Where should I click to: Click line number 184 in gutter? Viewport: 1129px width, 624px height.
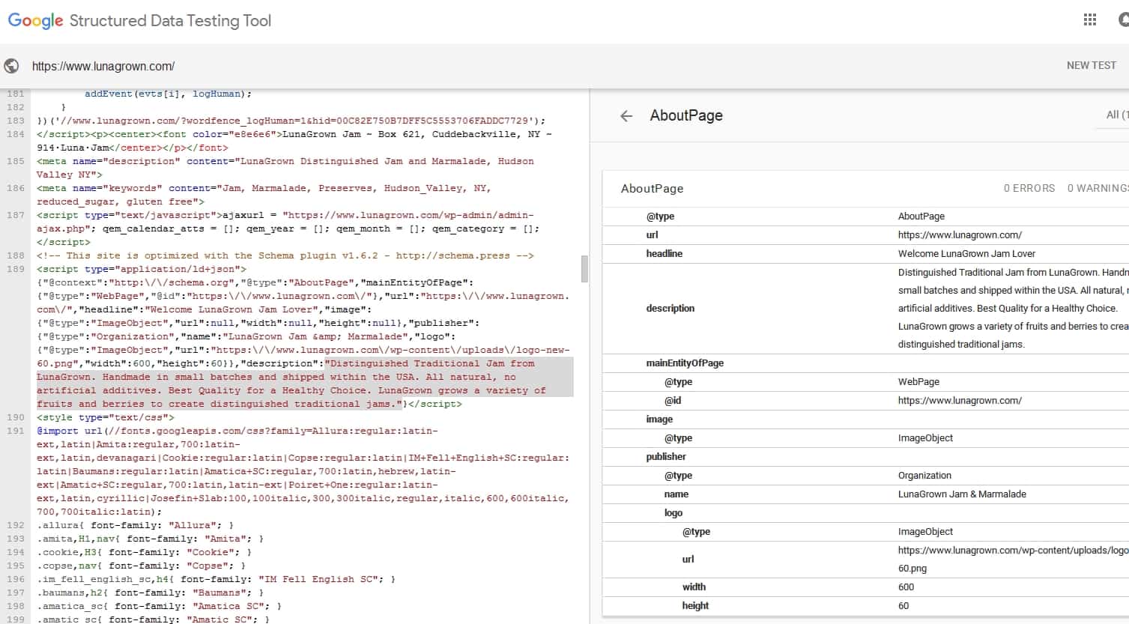(16, 134)
